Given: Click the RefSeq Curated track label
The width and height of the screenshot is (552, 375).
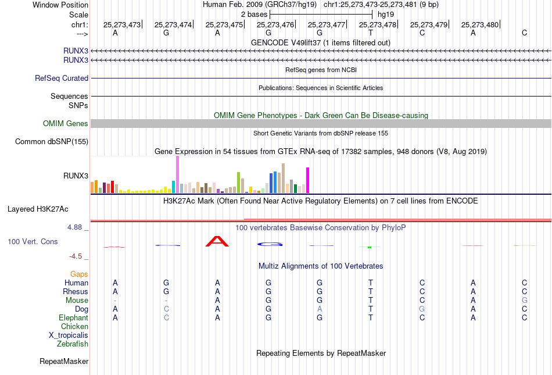Looking at the screenshot, I should pos(61,78).
